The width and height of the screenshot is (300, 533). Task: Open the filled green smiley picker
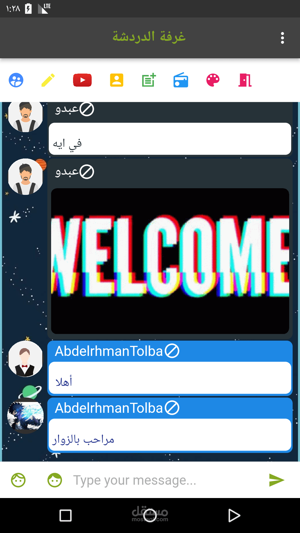coord(55,480)
